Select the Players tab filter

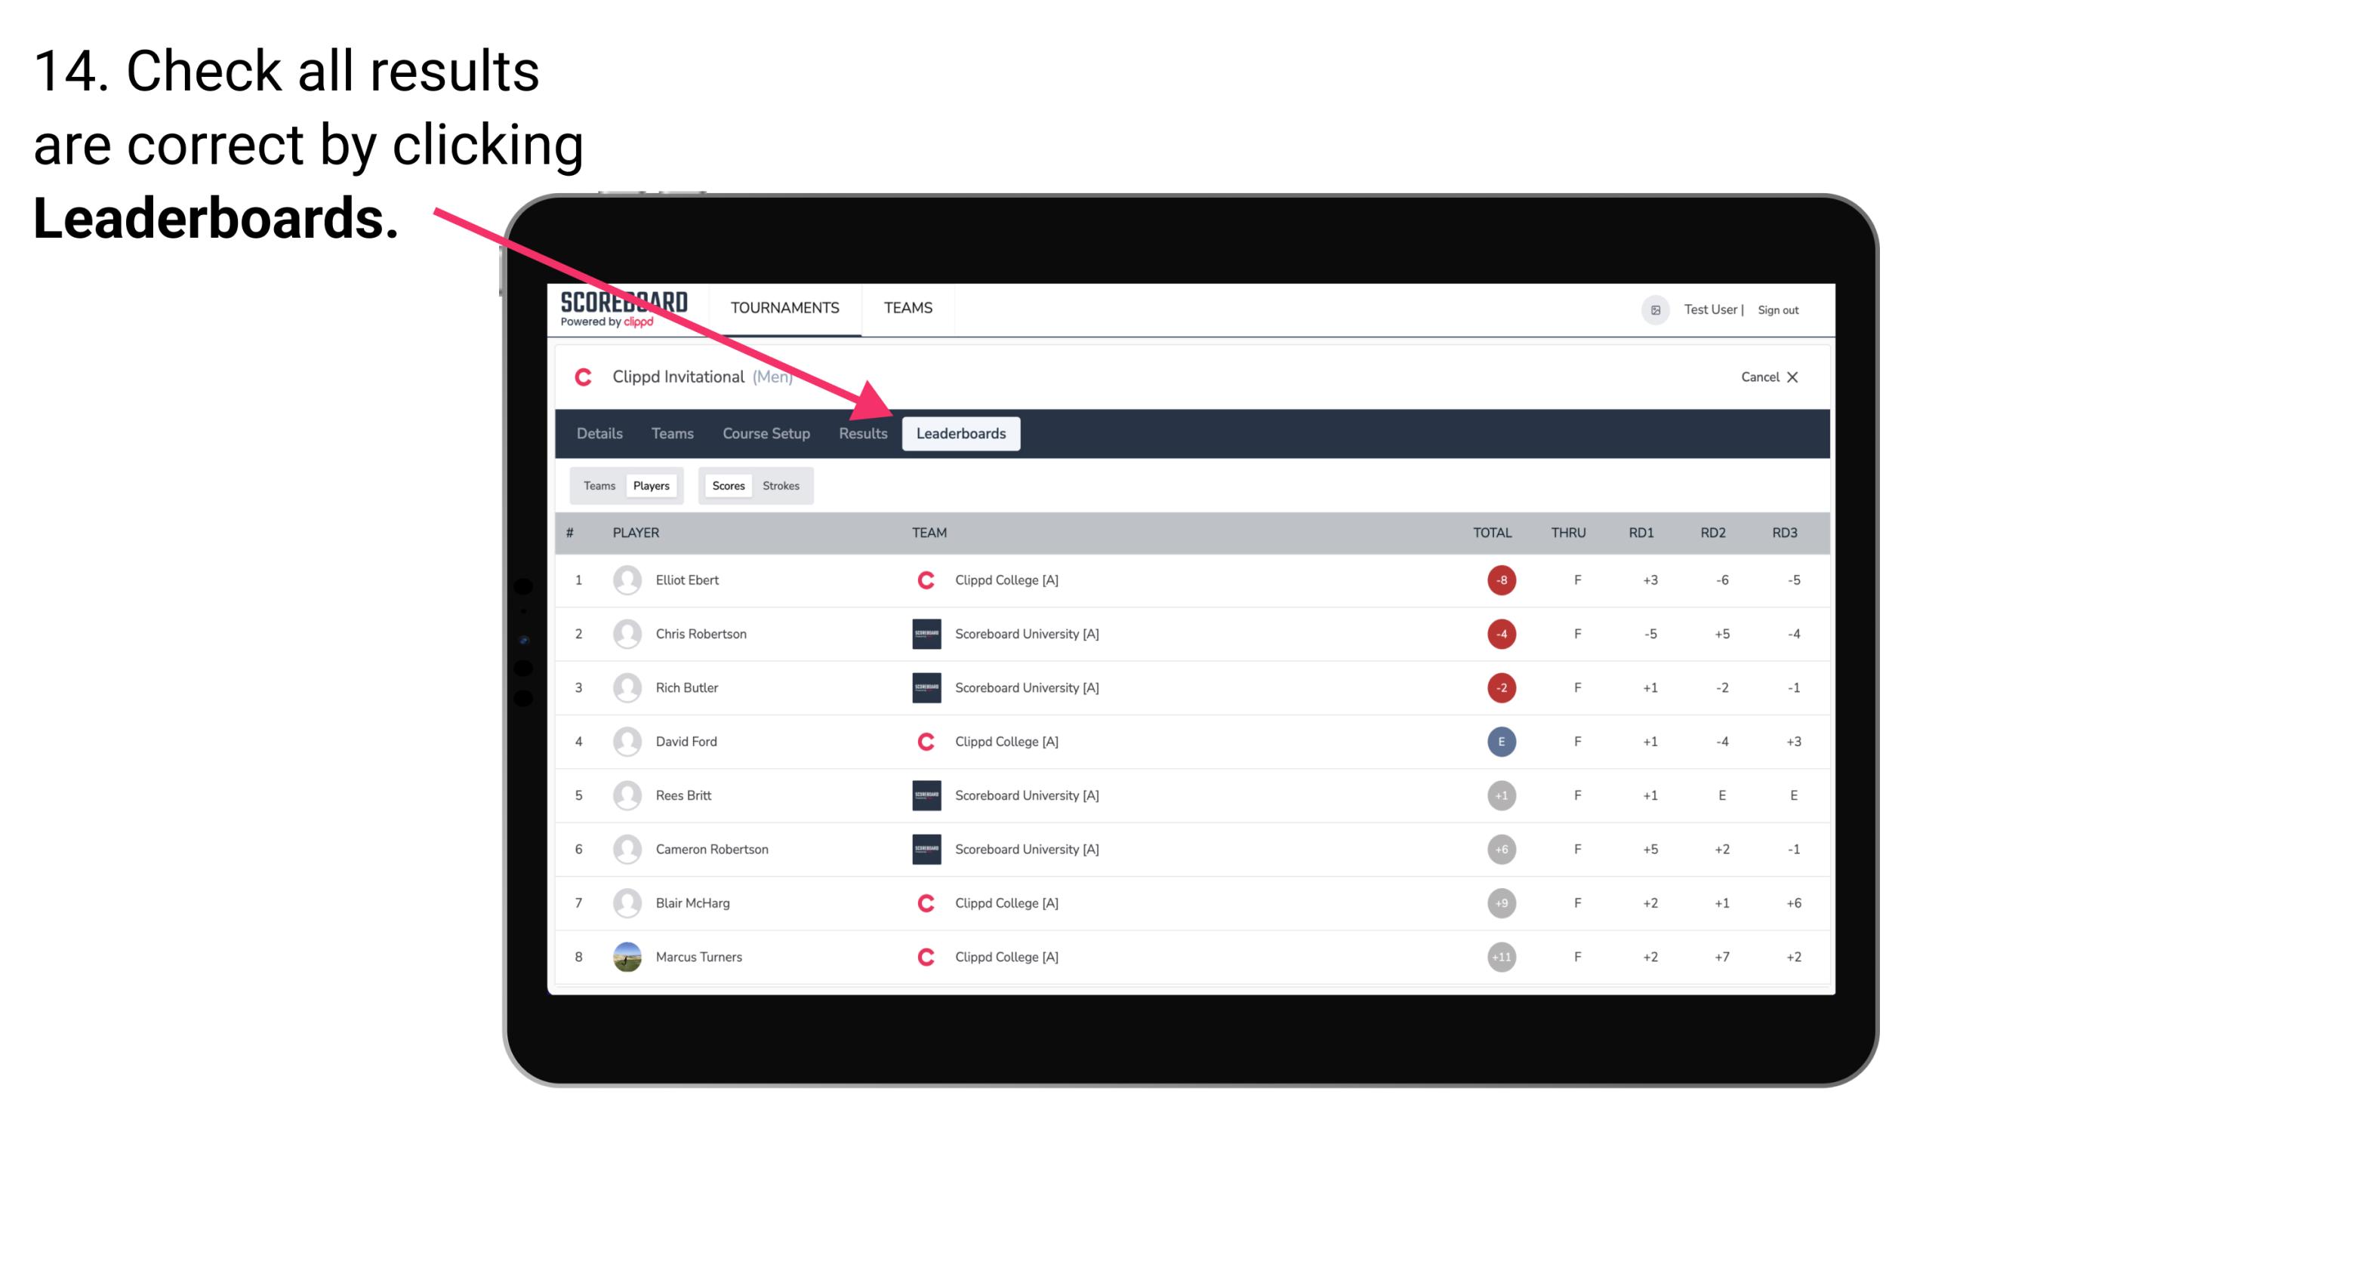pyautogui.click(x=651, y=485)
